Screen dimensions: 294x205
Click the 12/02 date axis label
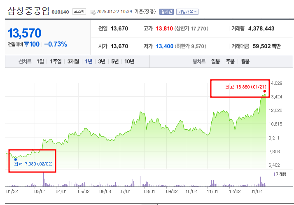(235, 191)
